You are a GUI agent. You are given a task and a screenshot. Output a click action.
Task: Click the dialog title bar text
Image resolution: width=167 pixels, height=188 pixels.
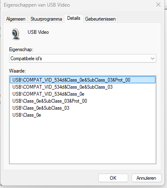37,5
